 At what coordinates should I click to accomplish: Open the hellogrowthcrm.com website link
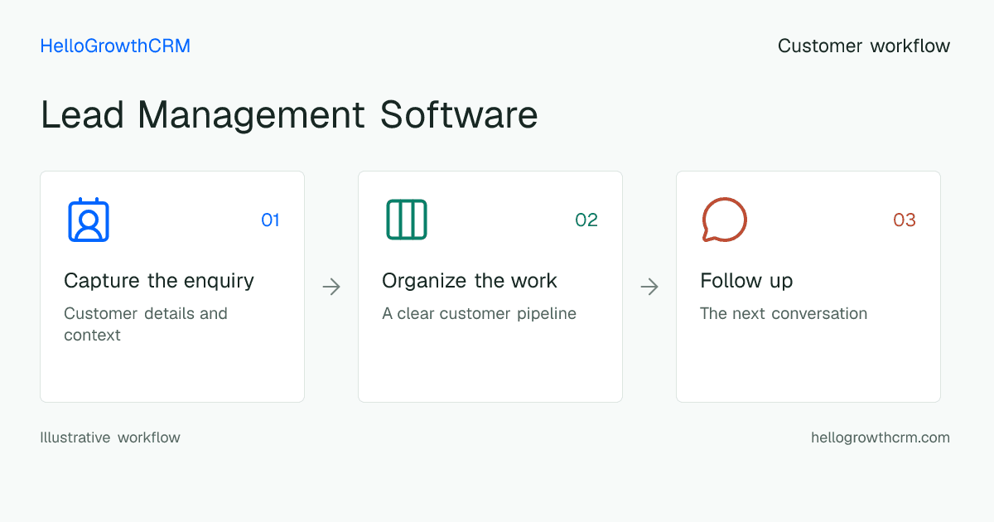click(x=881, y=437)
